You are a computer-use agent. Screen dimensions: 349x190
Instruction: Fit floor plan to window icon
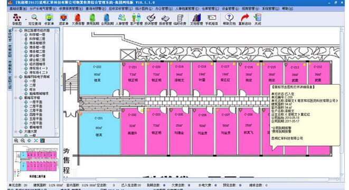click(x=36, y=141)
